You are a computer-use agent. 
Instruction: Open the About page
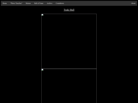tap(133, 3)
